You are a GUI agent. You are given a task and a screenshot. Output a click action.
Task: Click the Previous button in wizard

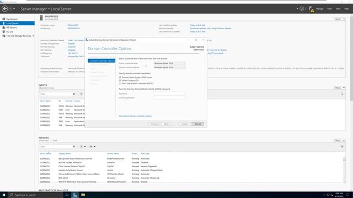(x=154, y=124)
